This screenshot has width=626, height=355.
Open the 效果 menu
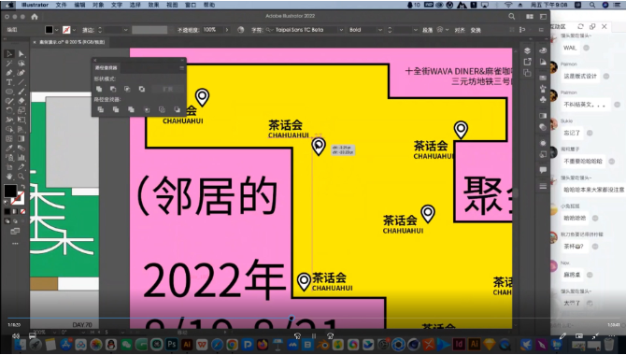(x=154, y=5)
